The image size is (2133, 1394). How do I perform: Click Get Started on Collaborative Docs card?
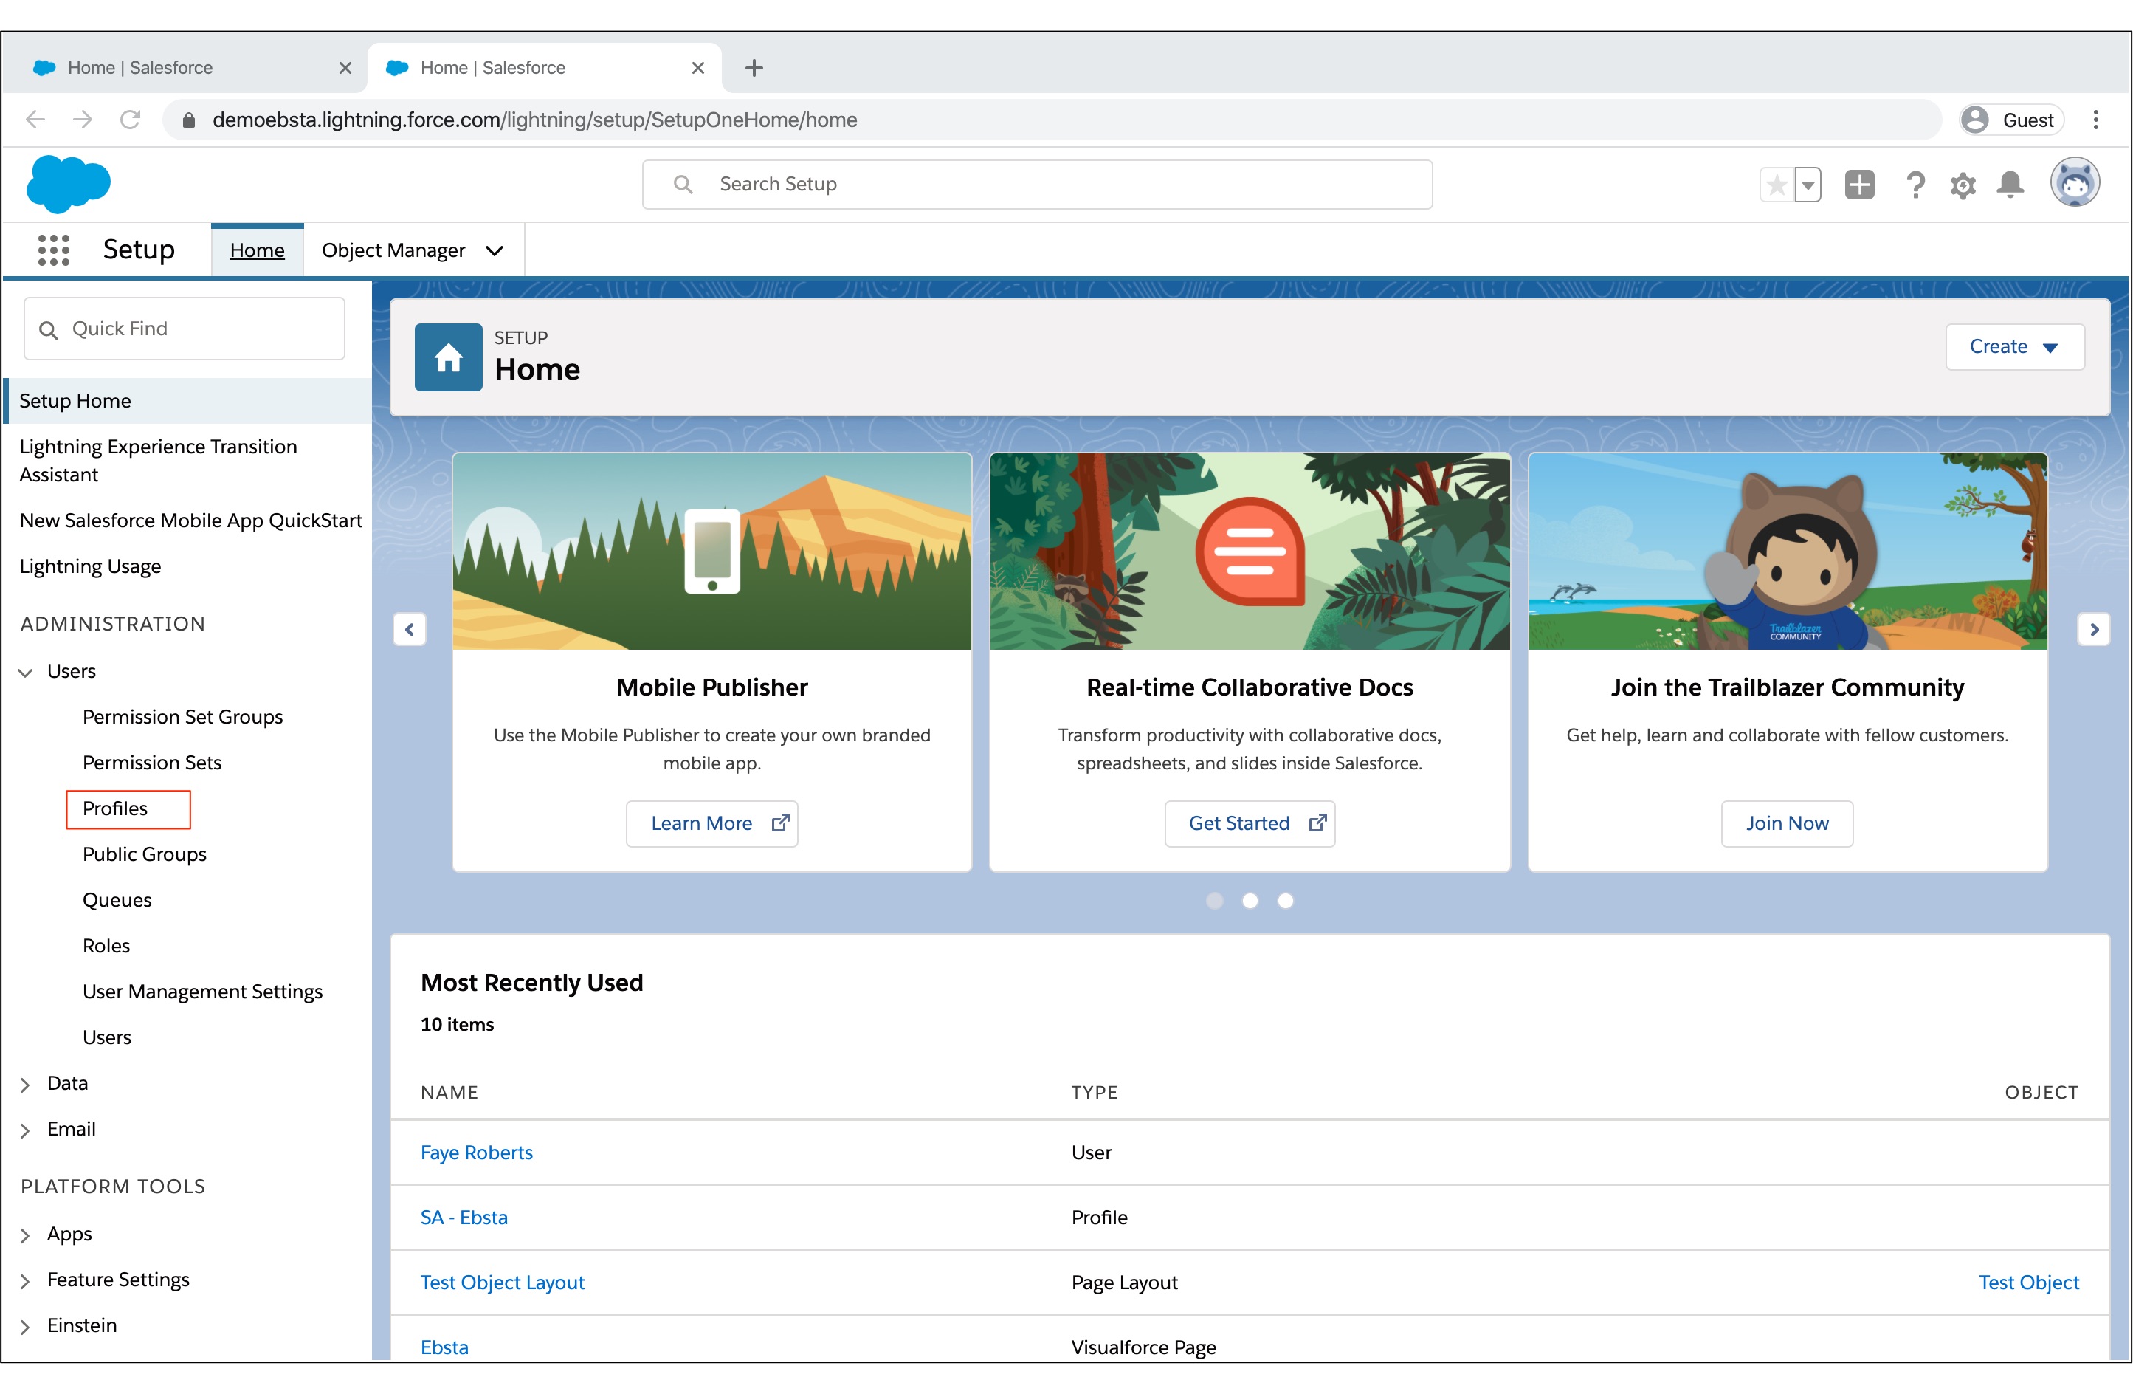1250,824
